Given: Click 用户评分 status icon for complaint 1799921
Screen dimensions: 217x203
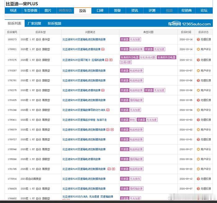Looking at the screenshot, I should click(198, 49).
